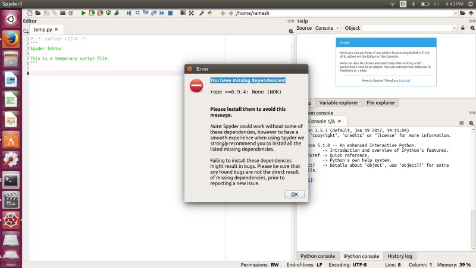Open run configuration wrench icon (green)
Screen dimensions: 476x268
coord(117,13)
